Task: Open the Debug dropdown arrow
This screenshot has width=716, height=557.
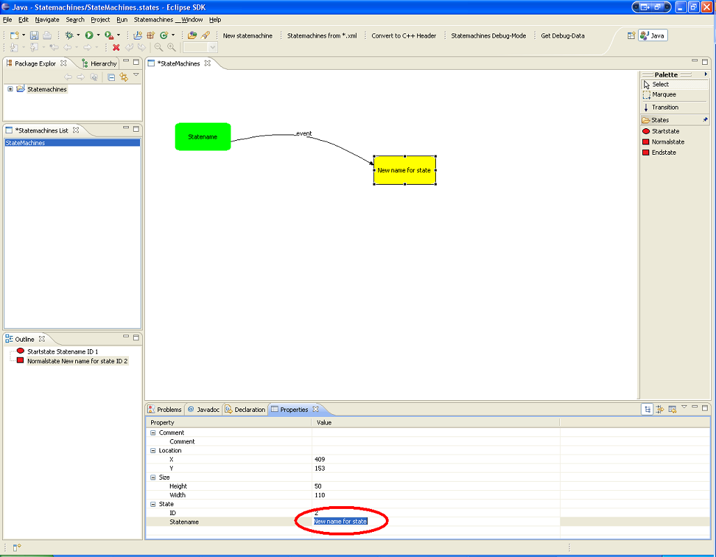Action: (x=78, y=35)
